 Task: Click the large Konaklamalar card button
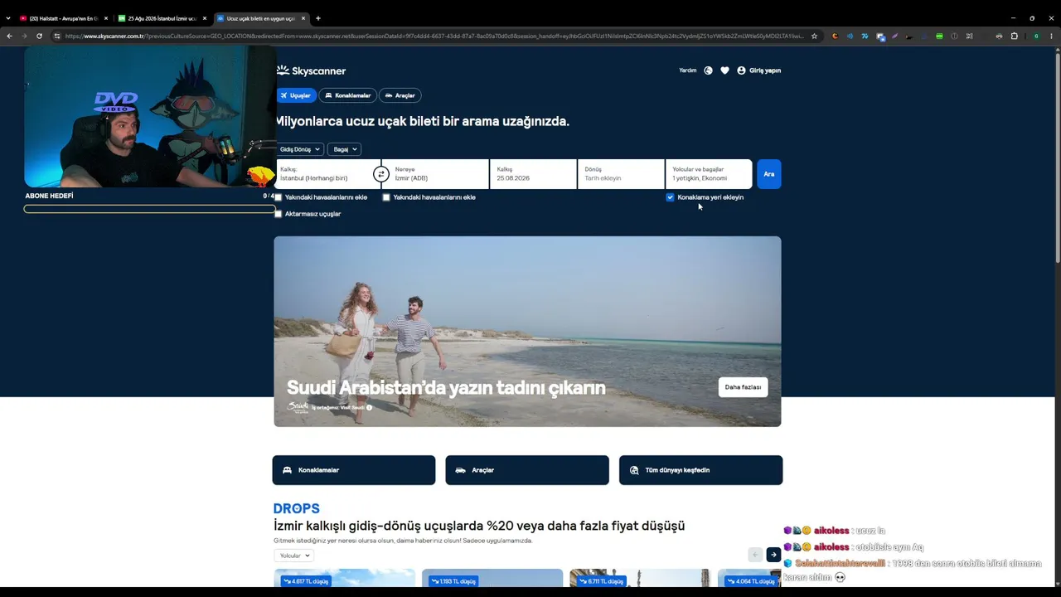click(x=354, y=470)
